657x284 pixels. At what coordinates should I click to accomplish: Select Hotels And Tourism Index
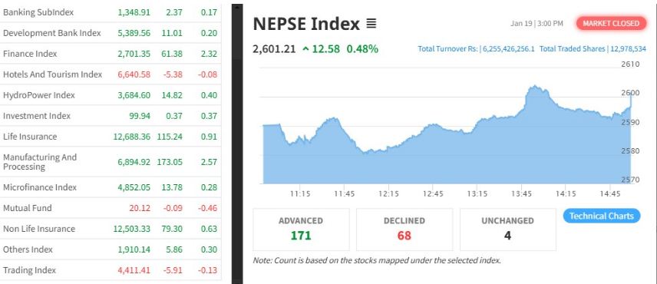click(x=111, y=74)
